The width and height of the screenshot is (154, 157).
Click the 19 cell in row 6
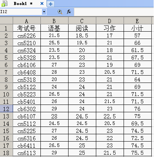pos(110,64)
